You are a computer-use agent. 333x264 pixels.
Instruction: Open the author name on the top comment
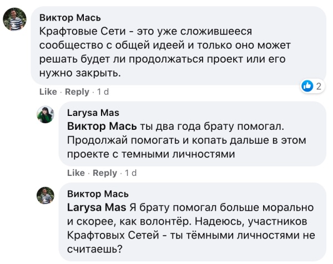point(70,17)
